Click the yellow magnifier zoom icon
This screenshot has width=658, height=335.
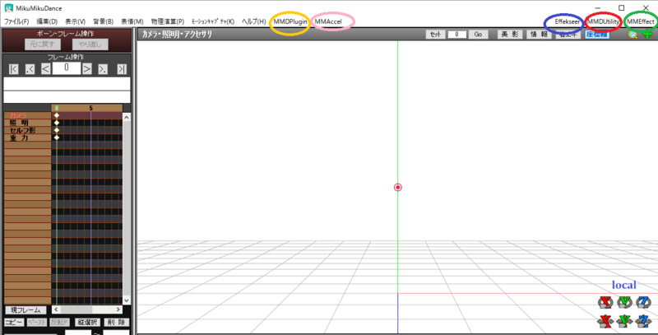pyautogui.click(x=633, y=35)
